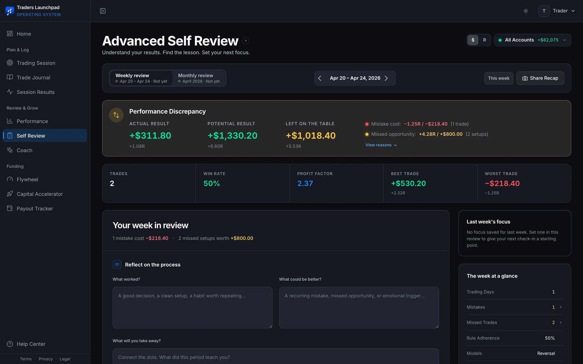Open help tooltip beside Advanced Self Review
Screen dimensions: 583x364
[x=246, y=41]
